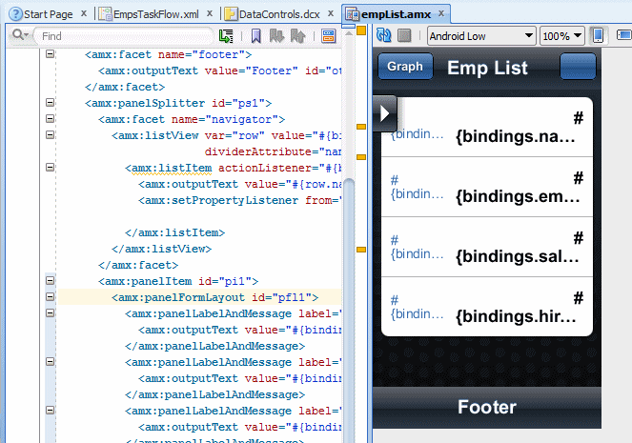Click the Emp List header title
This screenshot has width=632, height=443.
487,68
